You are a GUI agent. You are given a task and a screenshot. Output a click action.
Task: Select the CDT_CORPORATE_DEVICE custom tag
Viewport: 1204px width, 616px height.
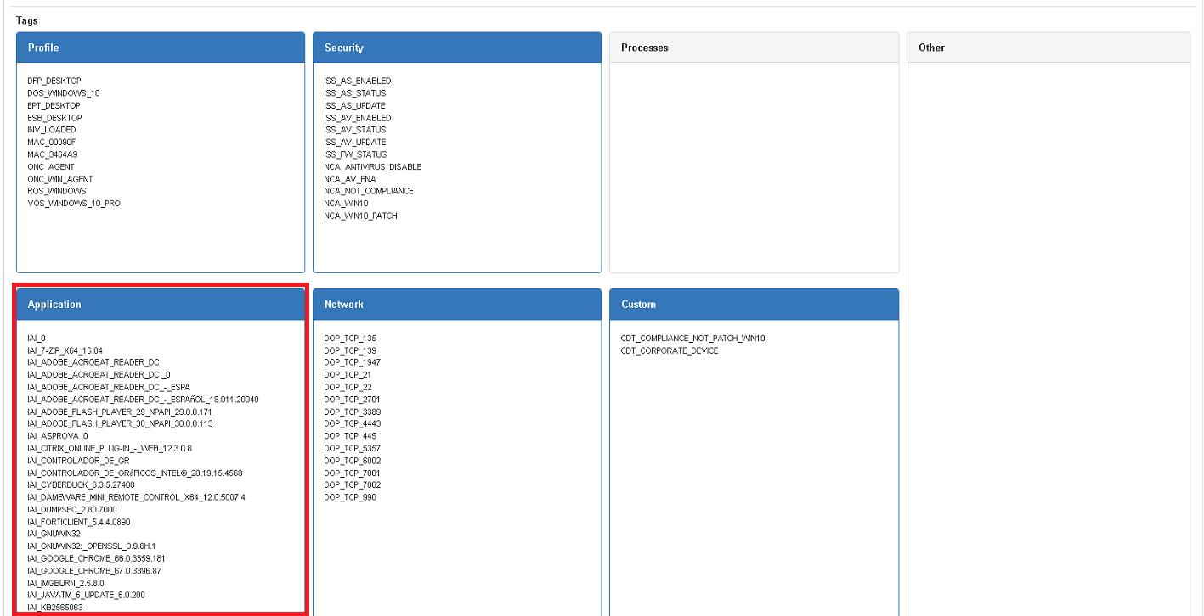[x=670, y=350]
